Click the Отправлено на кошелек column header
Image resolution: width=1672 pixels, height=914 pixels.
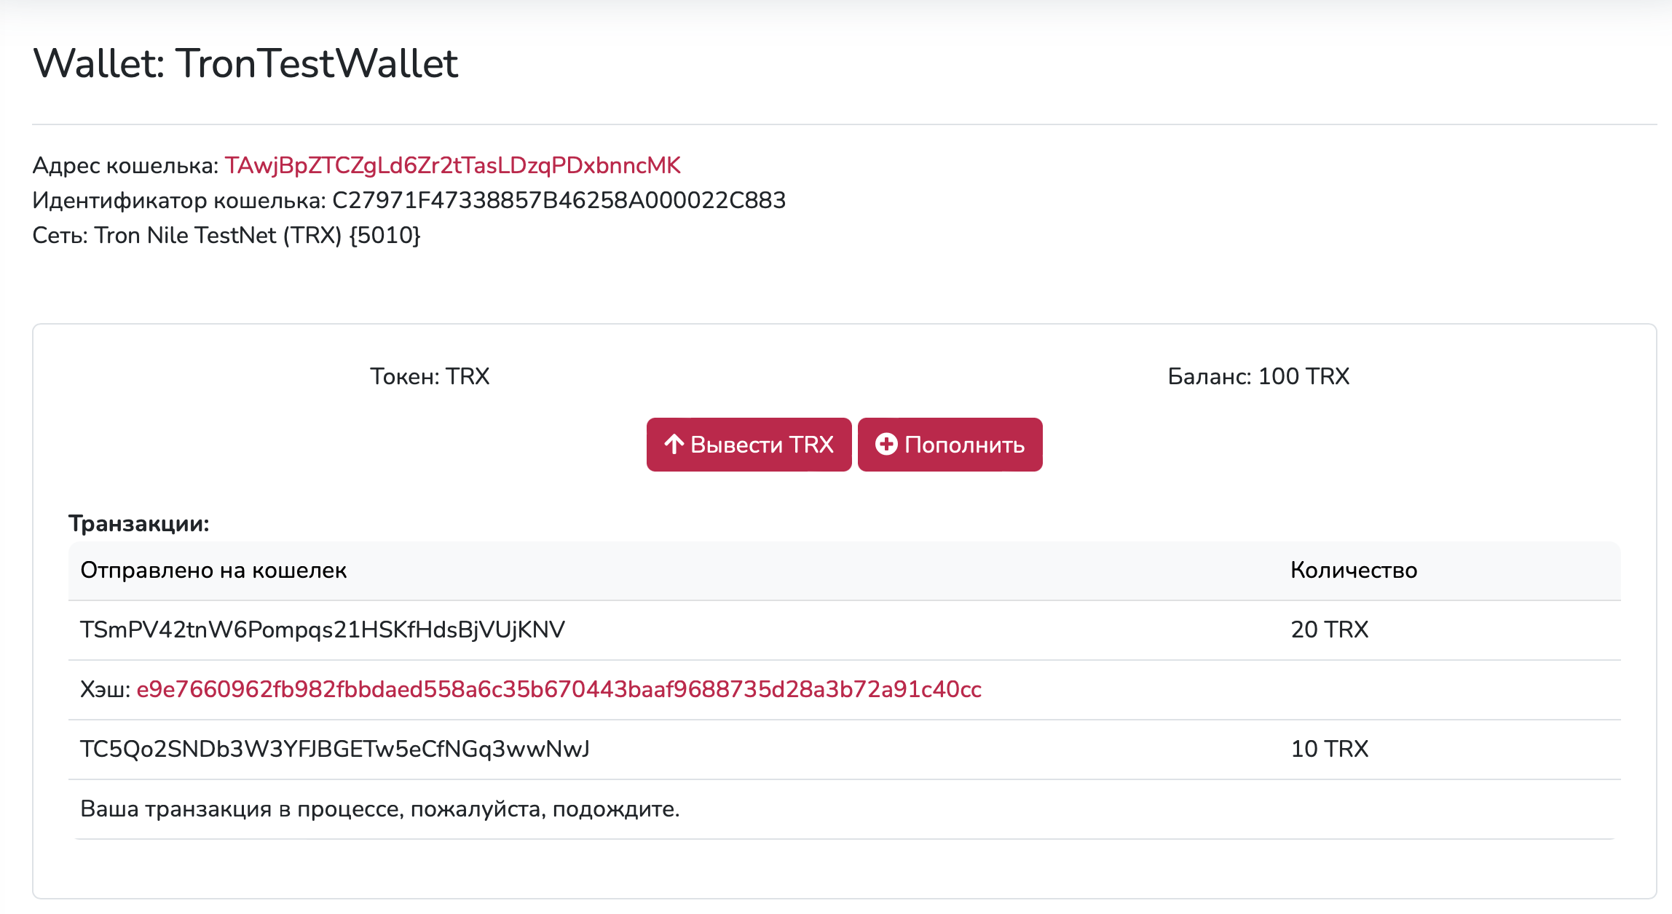click(213, 570)
